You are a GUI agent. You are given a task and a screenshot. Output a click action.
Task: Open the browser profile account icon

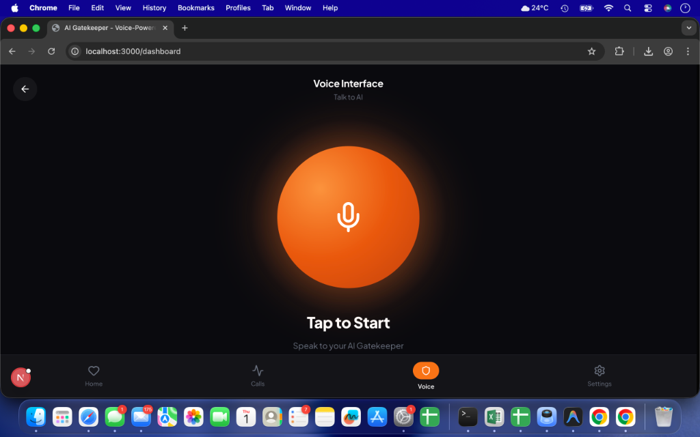click(667, 51)
